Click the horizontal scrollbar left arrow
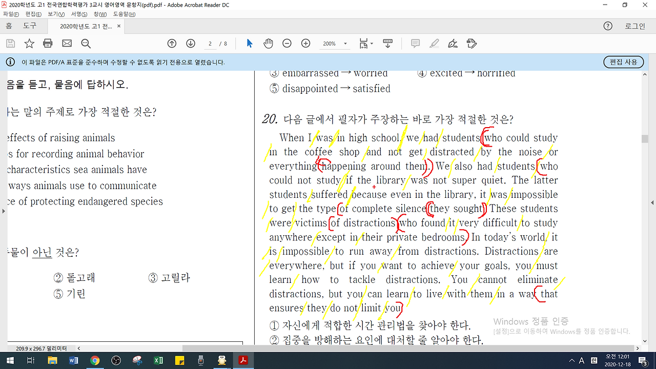Viewport: 656px width, 369px height. coord(78,348)
